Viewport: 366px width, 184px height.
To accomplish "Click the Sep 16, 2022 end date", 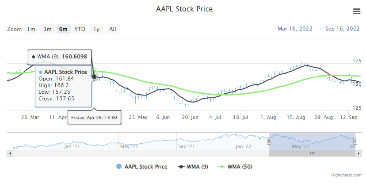I will pyautogui.click(x=342, y=29).
